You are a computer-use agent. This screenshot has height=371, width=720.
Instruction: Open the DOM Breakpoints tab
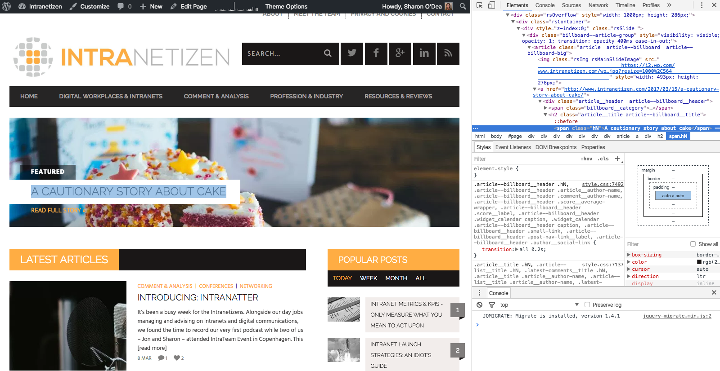[x=556, y=147]
